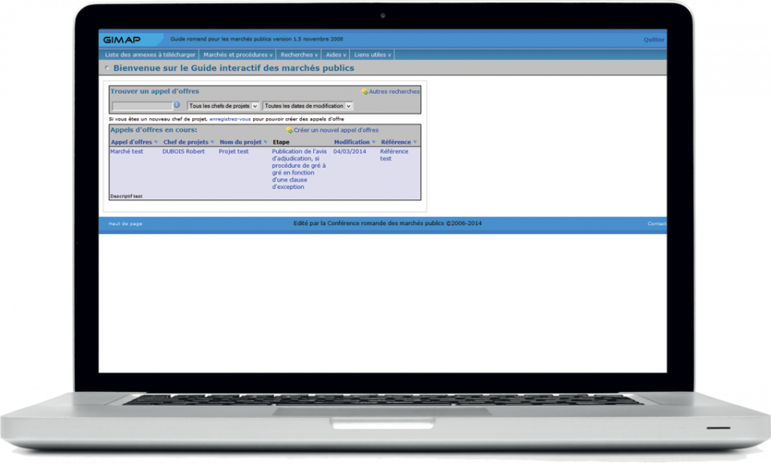Expand the Marchés et procédures menu
771x463 pixels.
[238, 55]
